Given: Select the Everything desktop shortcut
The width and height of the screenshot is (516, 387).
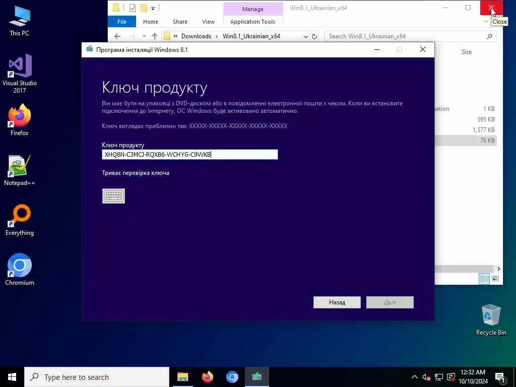Looking at the screenshot, I should coord(20,220).
